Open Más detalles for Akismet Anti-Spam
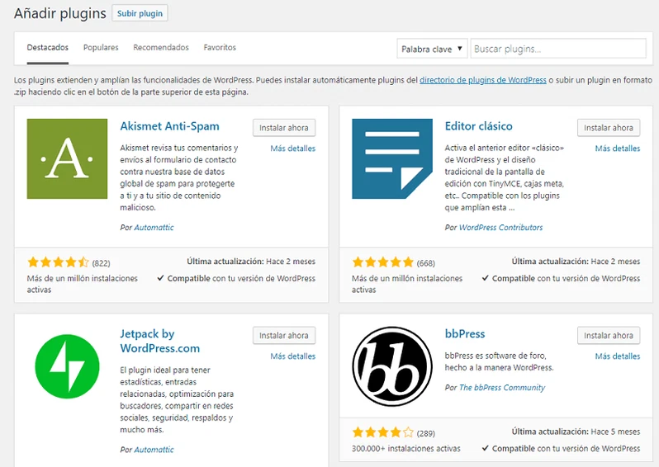The width and height of the screenshot is (659, 467). pyautogui.click(x=293, y=149)
